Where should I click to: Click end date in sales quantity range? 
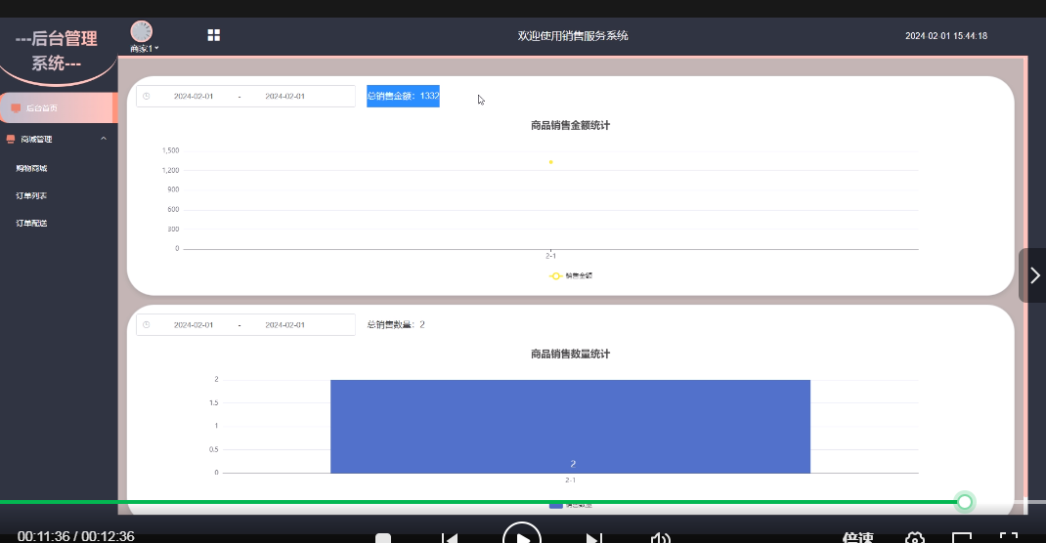284,325
